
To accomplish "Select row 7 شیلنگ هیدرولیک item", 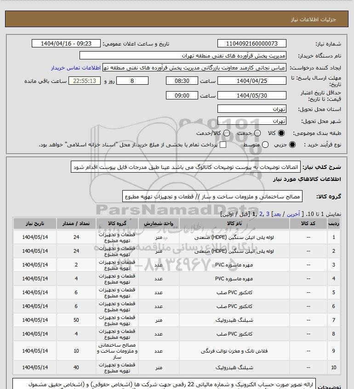I will click(x=234, y=320).
